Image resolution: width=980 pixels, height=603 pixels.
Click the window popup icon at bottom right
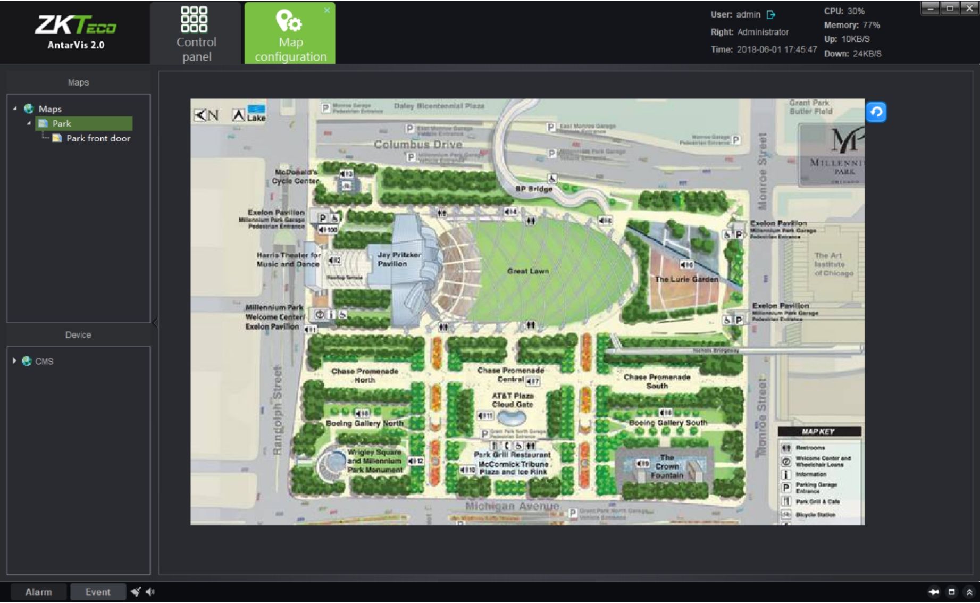coord(952,592)
